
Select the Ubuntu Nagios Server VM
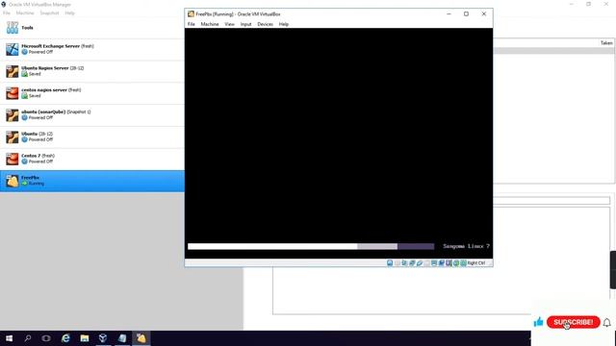pos(92,71)
